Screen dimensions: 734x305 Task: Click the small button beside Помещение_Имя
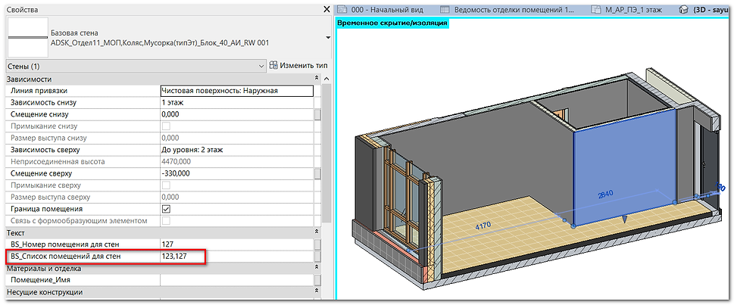click(x=317, y=280)
